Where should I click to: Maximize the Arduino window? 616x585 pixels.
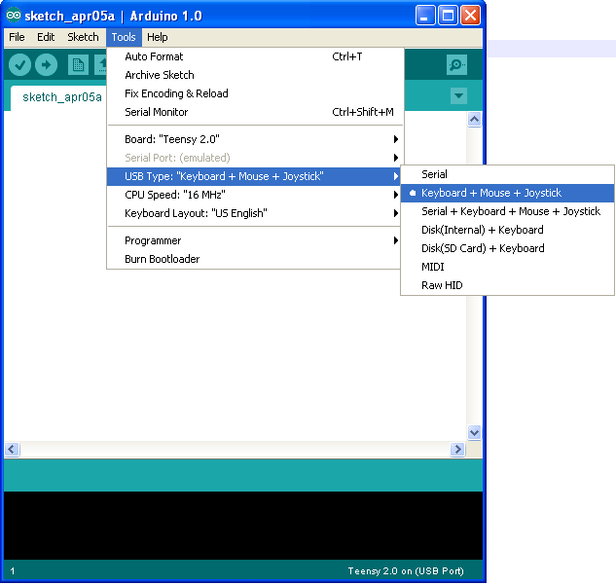448,16
